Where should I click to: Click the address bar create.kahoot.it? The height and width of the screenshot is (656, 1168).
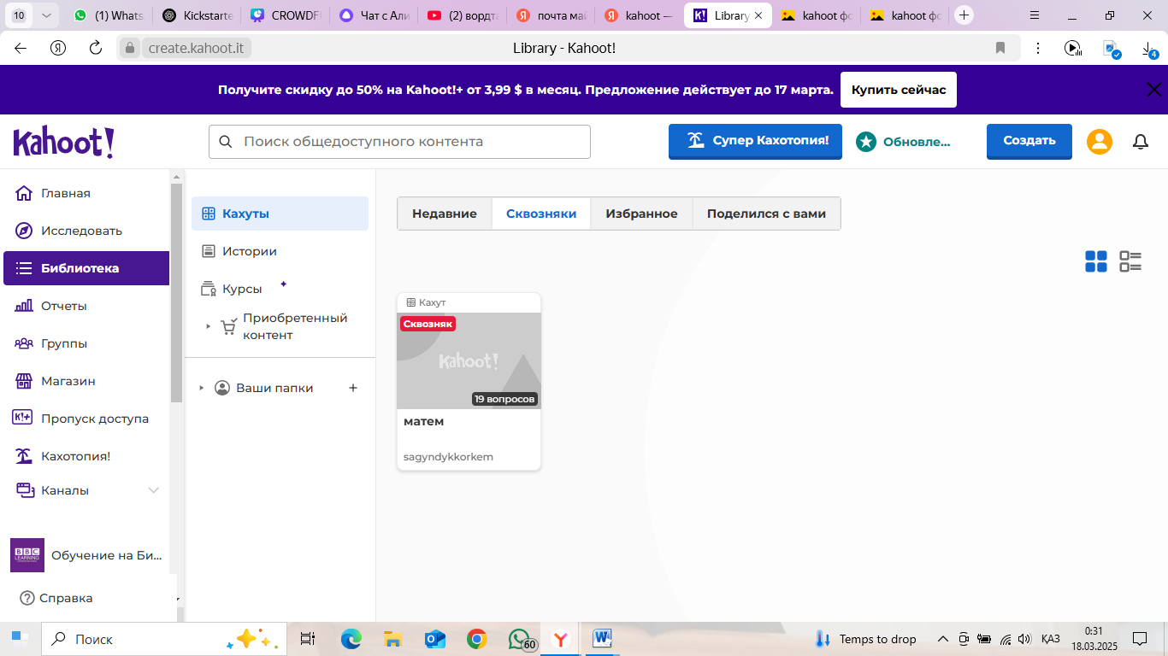[198, 48]
